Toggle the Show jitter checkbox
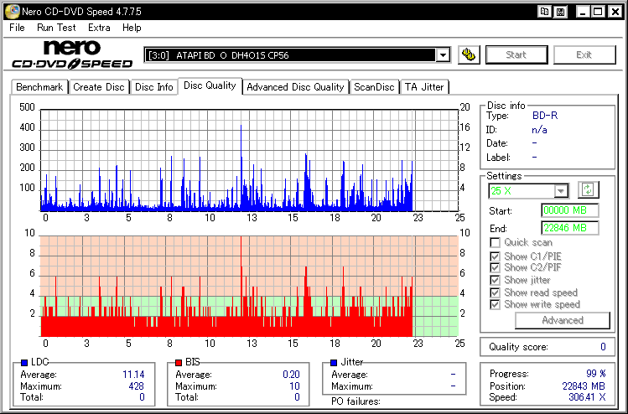628x414 pixels. pyautogui.click(x=495, y=280)
